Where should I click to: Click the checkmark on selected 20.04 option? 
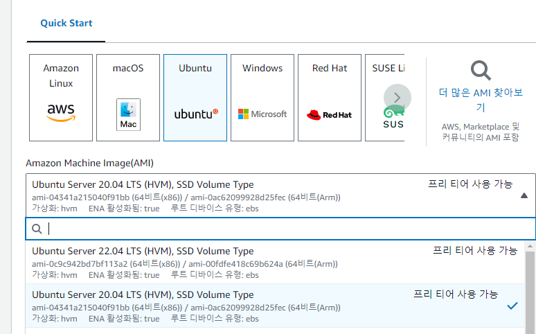[x=512, y=306]
